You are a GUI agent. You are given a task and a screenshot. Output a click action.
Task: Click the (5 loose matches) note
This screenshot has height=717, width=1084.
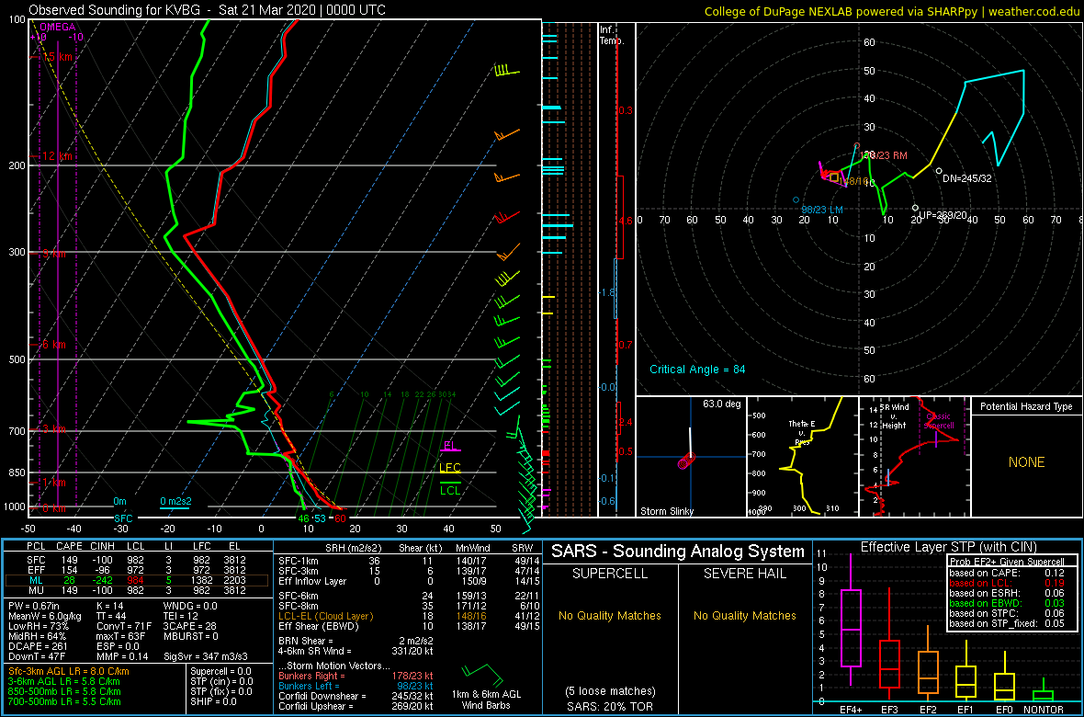611,690
